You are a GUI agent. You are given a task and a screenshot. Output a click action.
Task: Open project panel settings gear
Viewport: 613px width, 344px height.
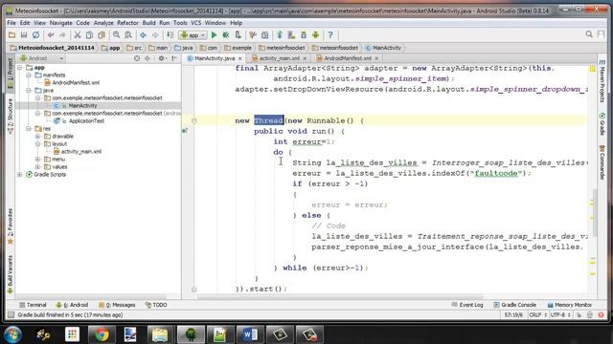coord(161,58)
